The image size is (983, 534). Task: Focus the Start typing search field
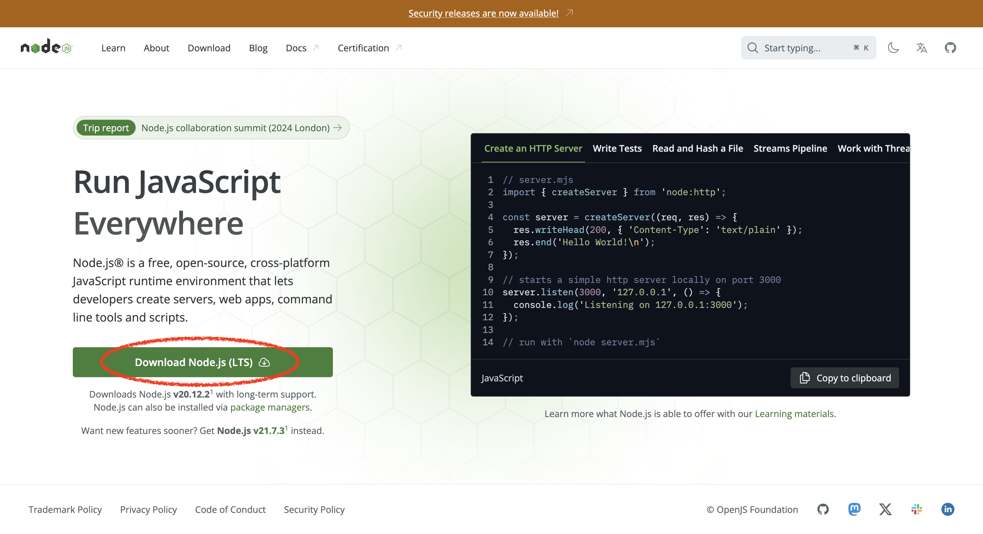click(808, 48)
